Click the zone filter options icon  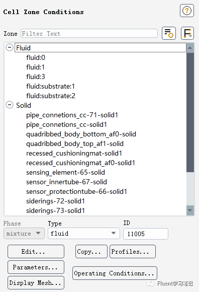coord(169,33)
